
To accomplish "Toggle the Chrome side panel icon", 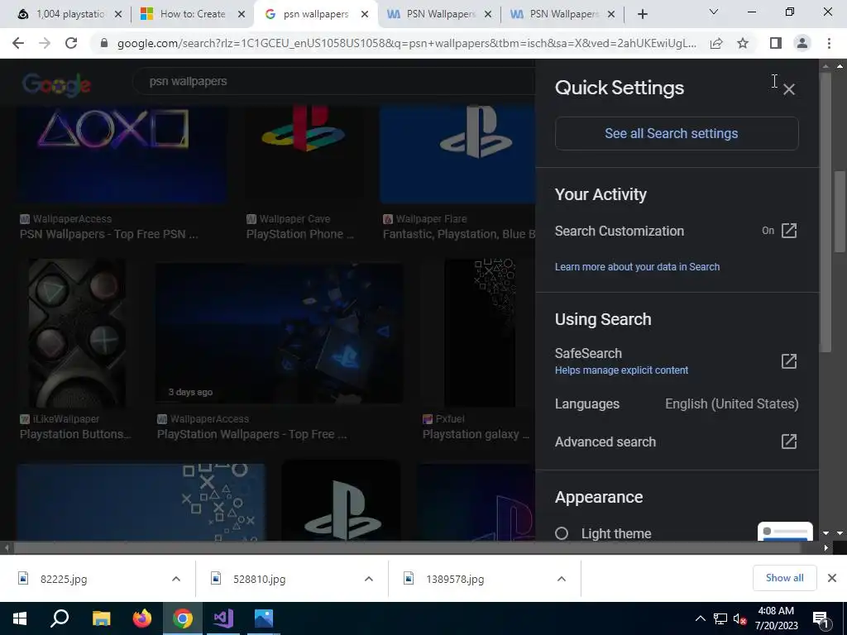I will 775,43.
